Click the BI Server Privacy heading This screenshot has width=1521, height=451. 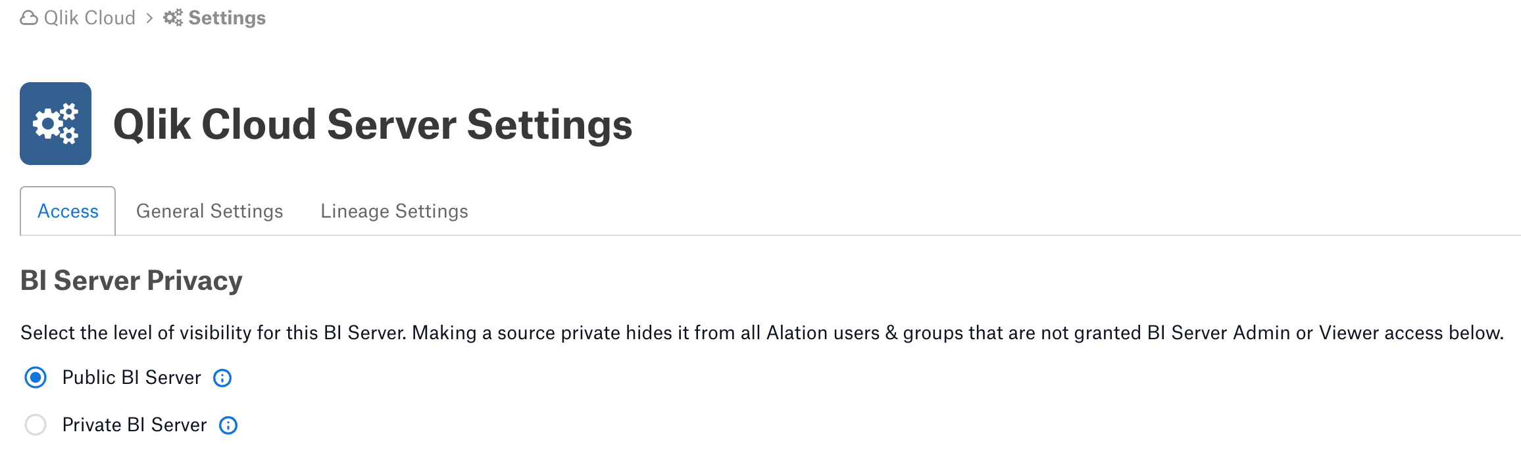[132, 281]
